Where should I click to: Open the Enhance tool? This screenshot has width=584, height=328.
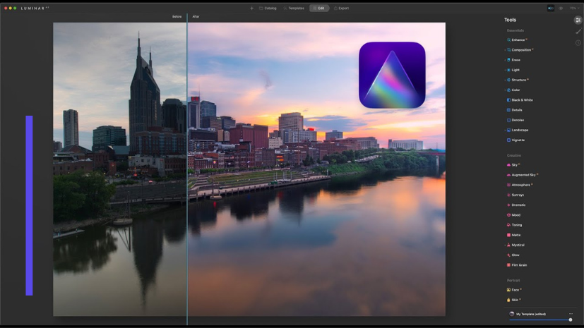pos(518,40)
